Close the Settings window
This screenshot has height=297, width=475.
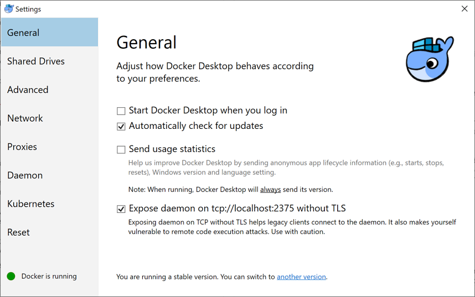point(464,9)
